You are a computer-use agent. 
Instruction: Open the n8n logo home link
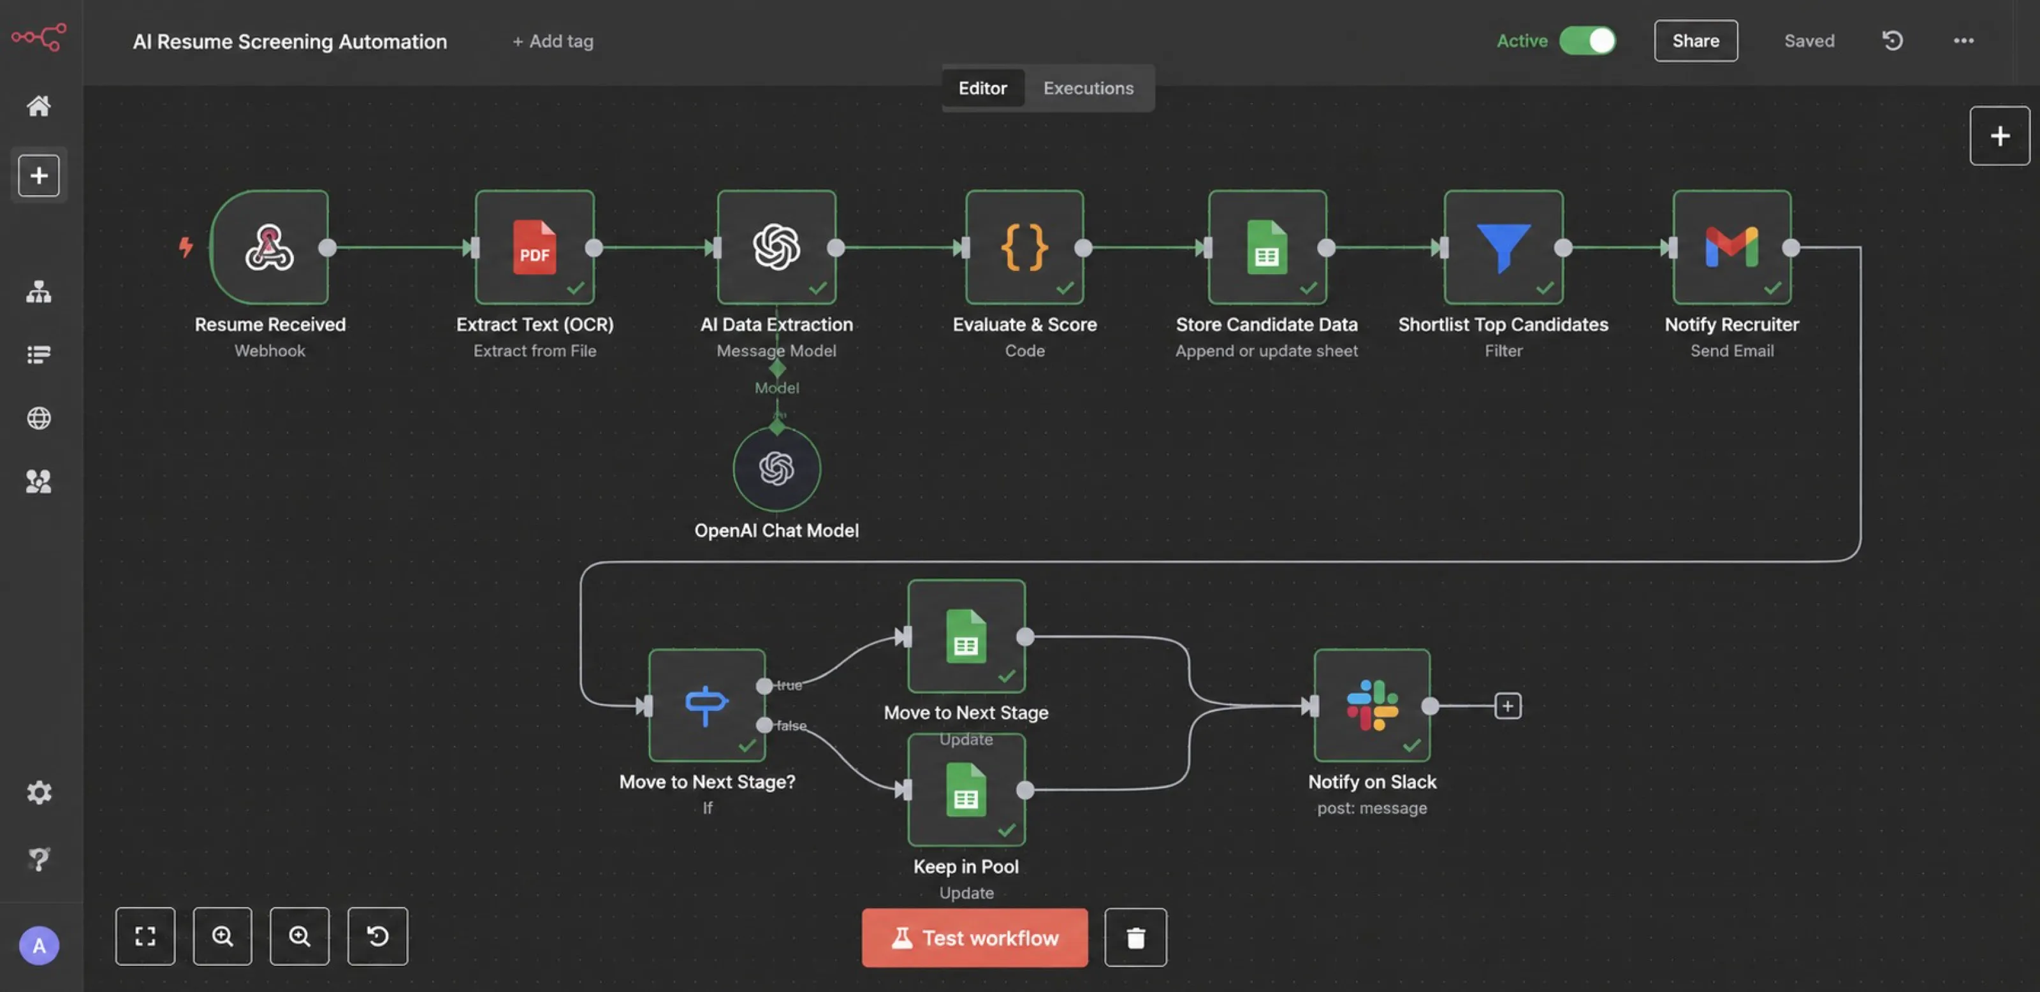[x=39, y=36]
